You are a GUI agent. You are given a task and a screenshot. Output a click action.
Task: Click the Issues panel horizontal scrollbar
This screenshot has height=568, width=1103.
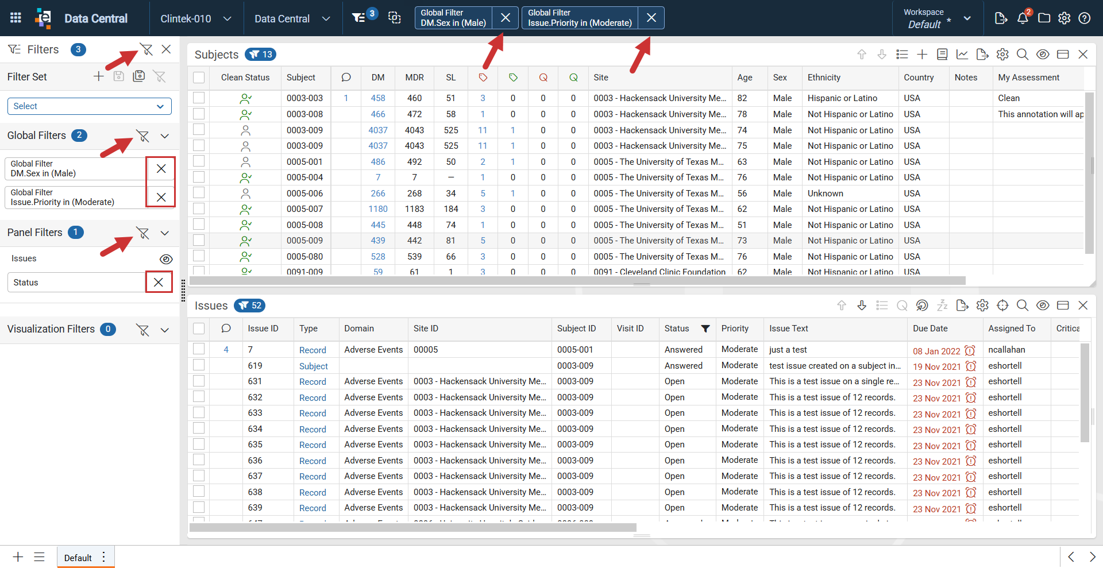(412, 527)
